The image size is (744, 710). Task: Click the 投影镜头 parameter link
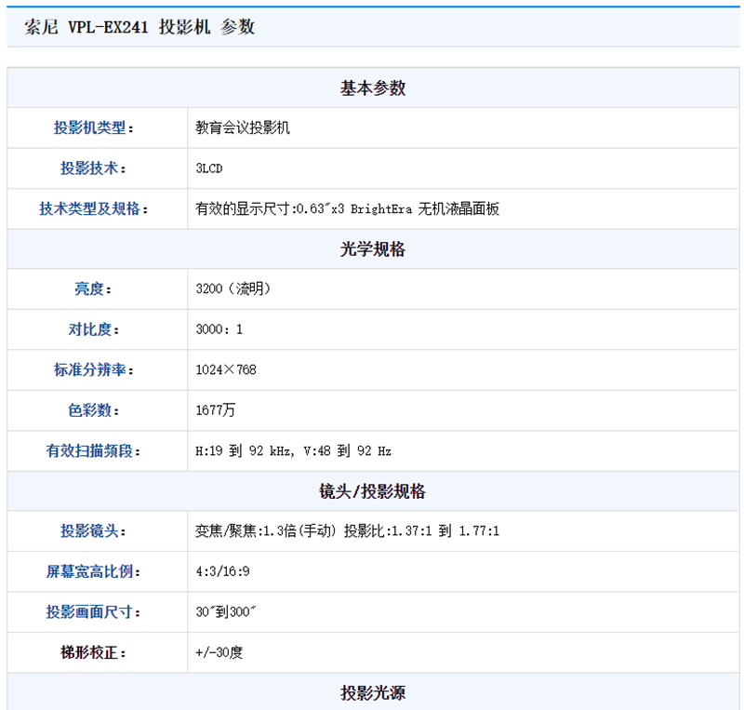click(93, 531)
